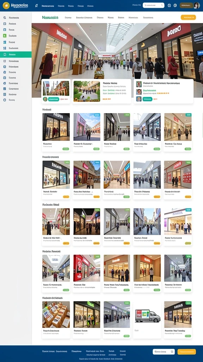Focus the white search field in header
Viewport: 203px width, 362px height.
[x=154, y=5]
